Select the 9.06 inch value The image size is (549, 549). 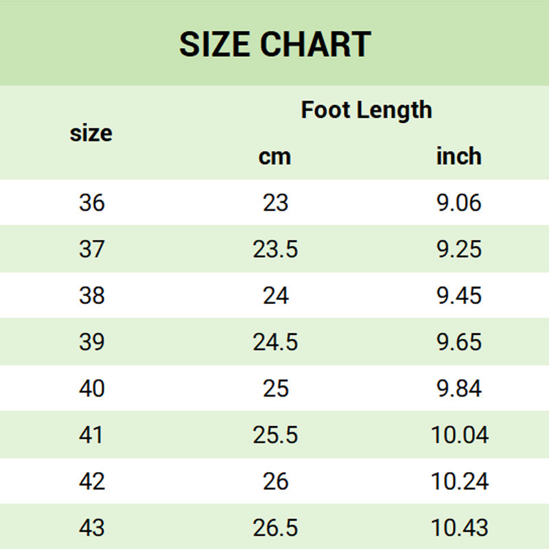click(x=459, y=202)
